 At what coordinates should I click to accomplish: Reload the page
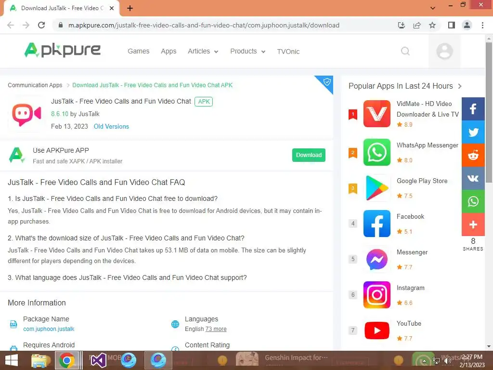click(x=41, y=25)
